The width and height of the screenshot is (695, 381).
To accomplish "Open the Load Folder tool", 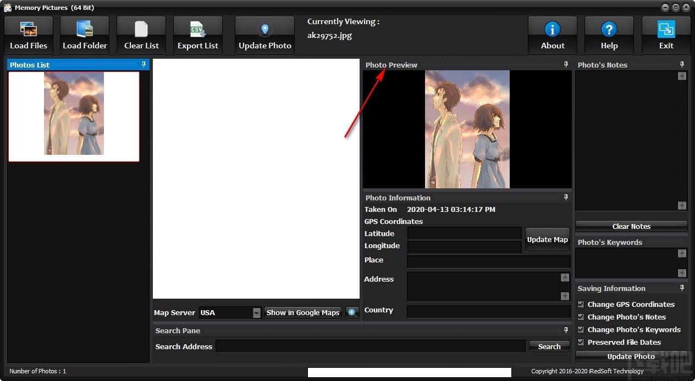I will coord(85,35).
